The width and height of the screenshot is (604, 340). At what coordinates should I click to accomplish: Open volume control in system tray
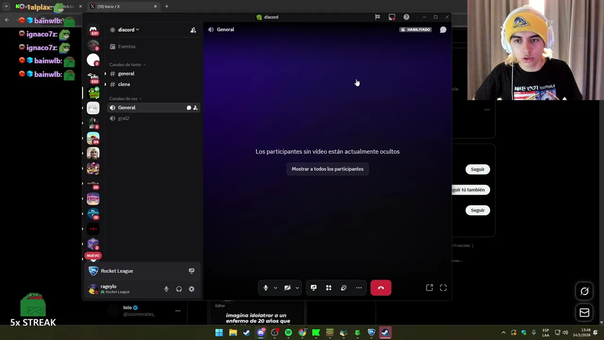[x=565, y=332]
